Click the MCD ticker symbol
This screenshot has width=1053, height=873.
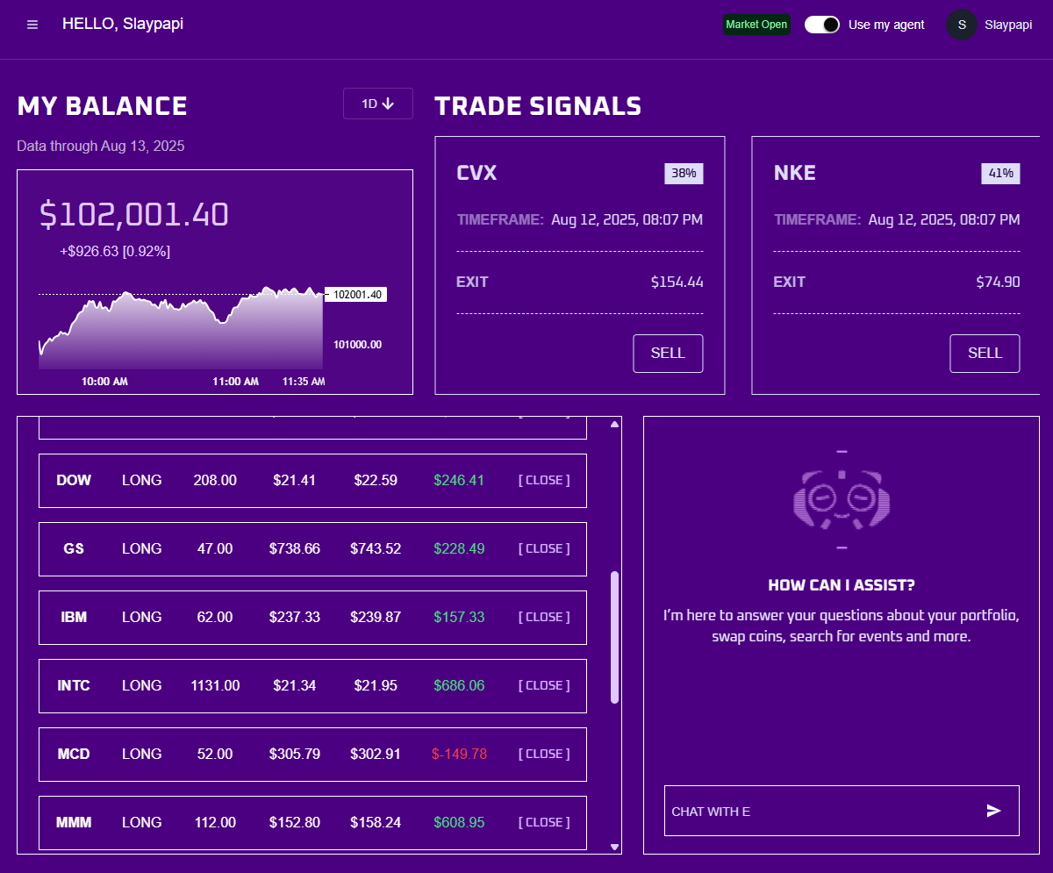tap(74, 754)
